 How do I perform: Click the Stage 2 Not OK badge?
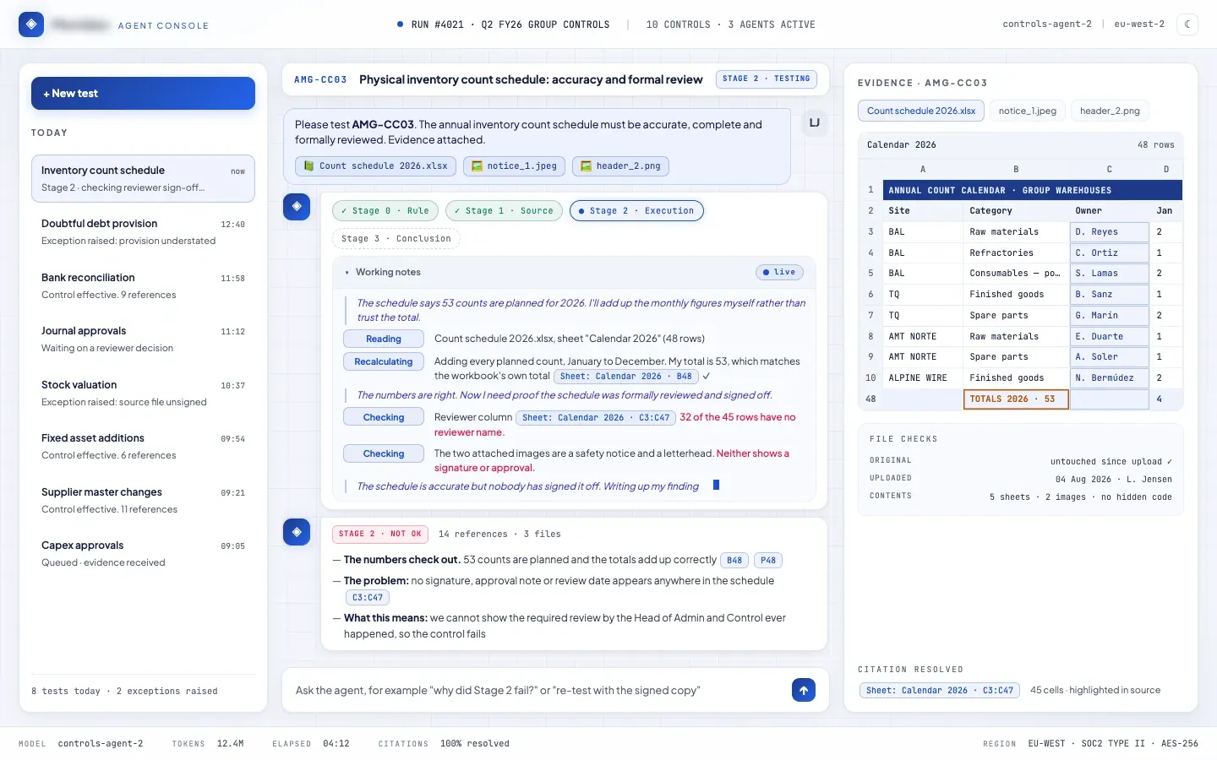click(380, 534)
